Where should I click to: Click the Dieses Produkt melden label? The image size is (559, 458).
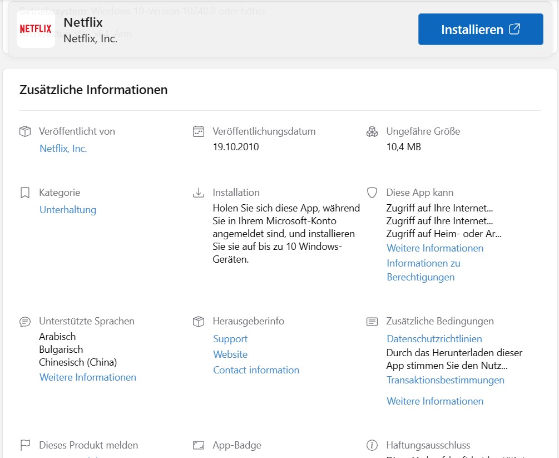(88, 445)
